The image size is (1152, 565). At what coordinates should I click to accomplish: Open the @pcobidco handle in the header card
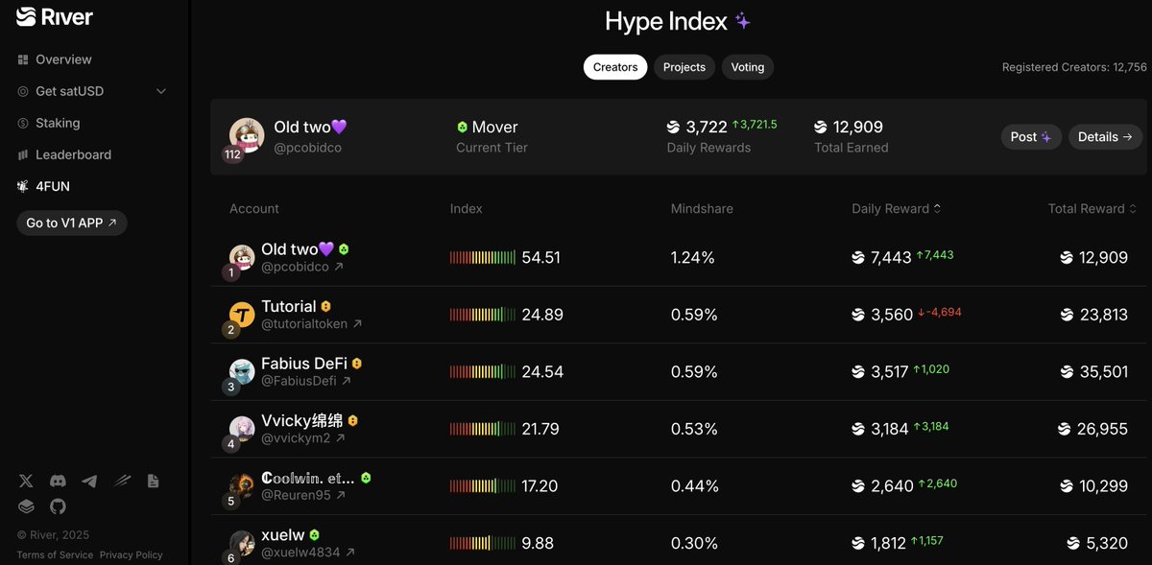307,148
